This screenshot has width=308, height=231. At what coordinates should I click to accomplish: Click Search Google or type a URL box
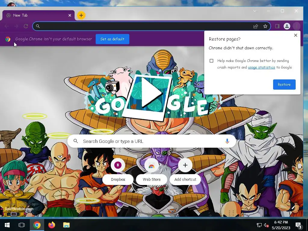point(152,141)
